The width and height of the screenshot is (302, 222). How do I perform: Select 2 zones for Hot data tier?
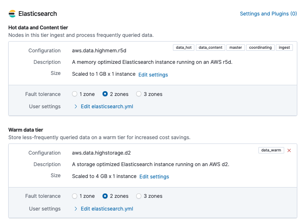[105, 94]
